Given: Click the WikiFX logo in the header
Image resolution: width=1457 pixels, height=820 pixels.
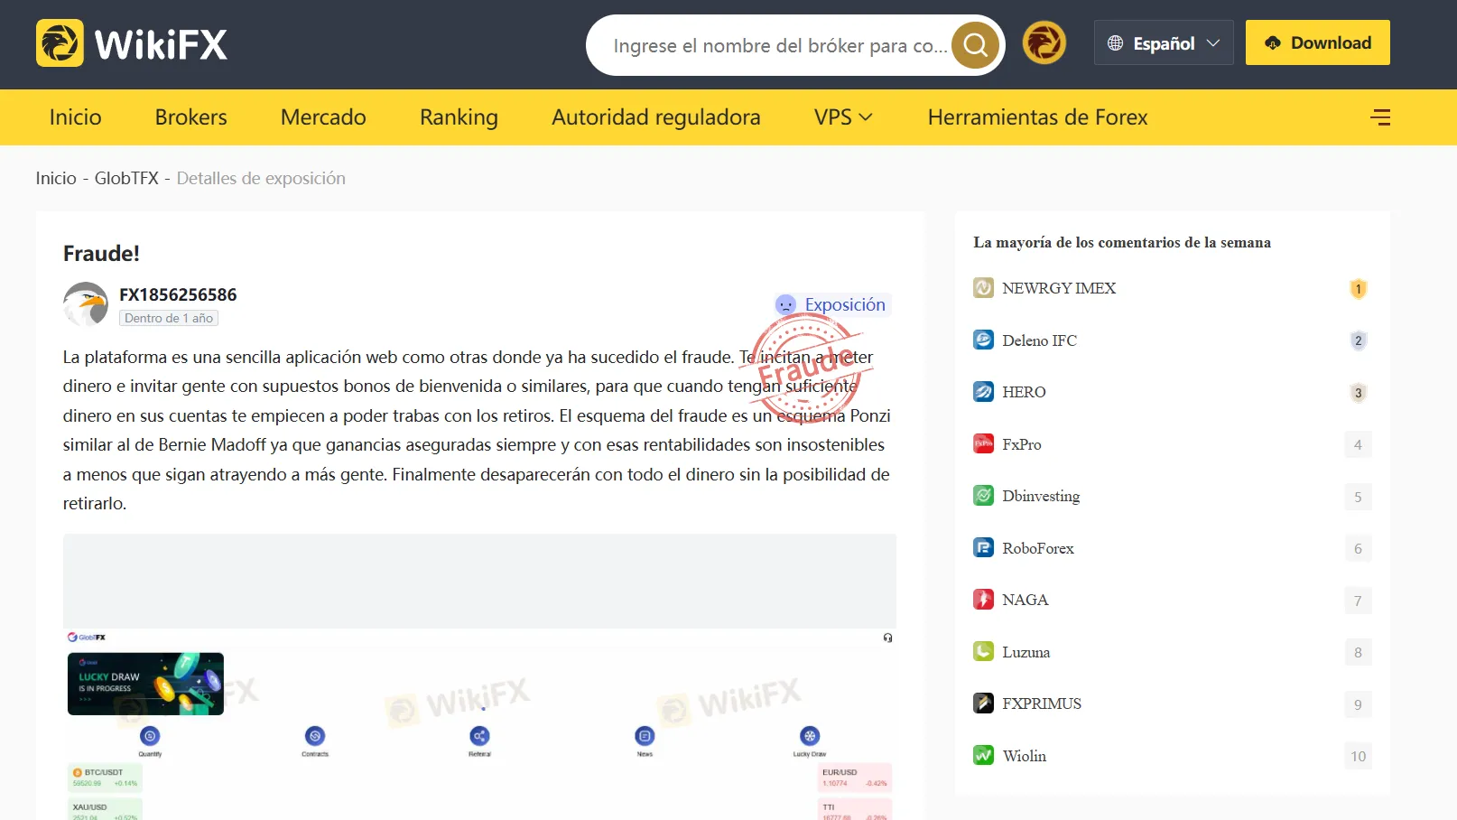Looking at the screenshot, I should [132, 43].
